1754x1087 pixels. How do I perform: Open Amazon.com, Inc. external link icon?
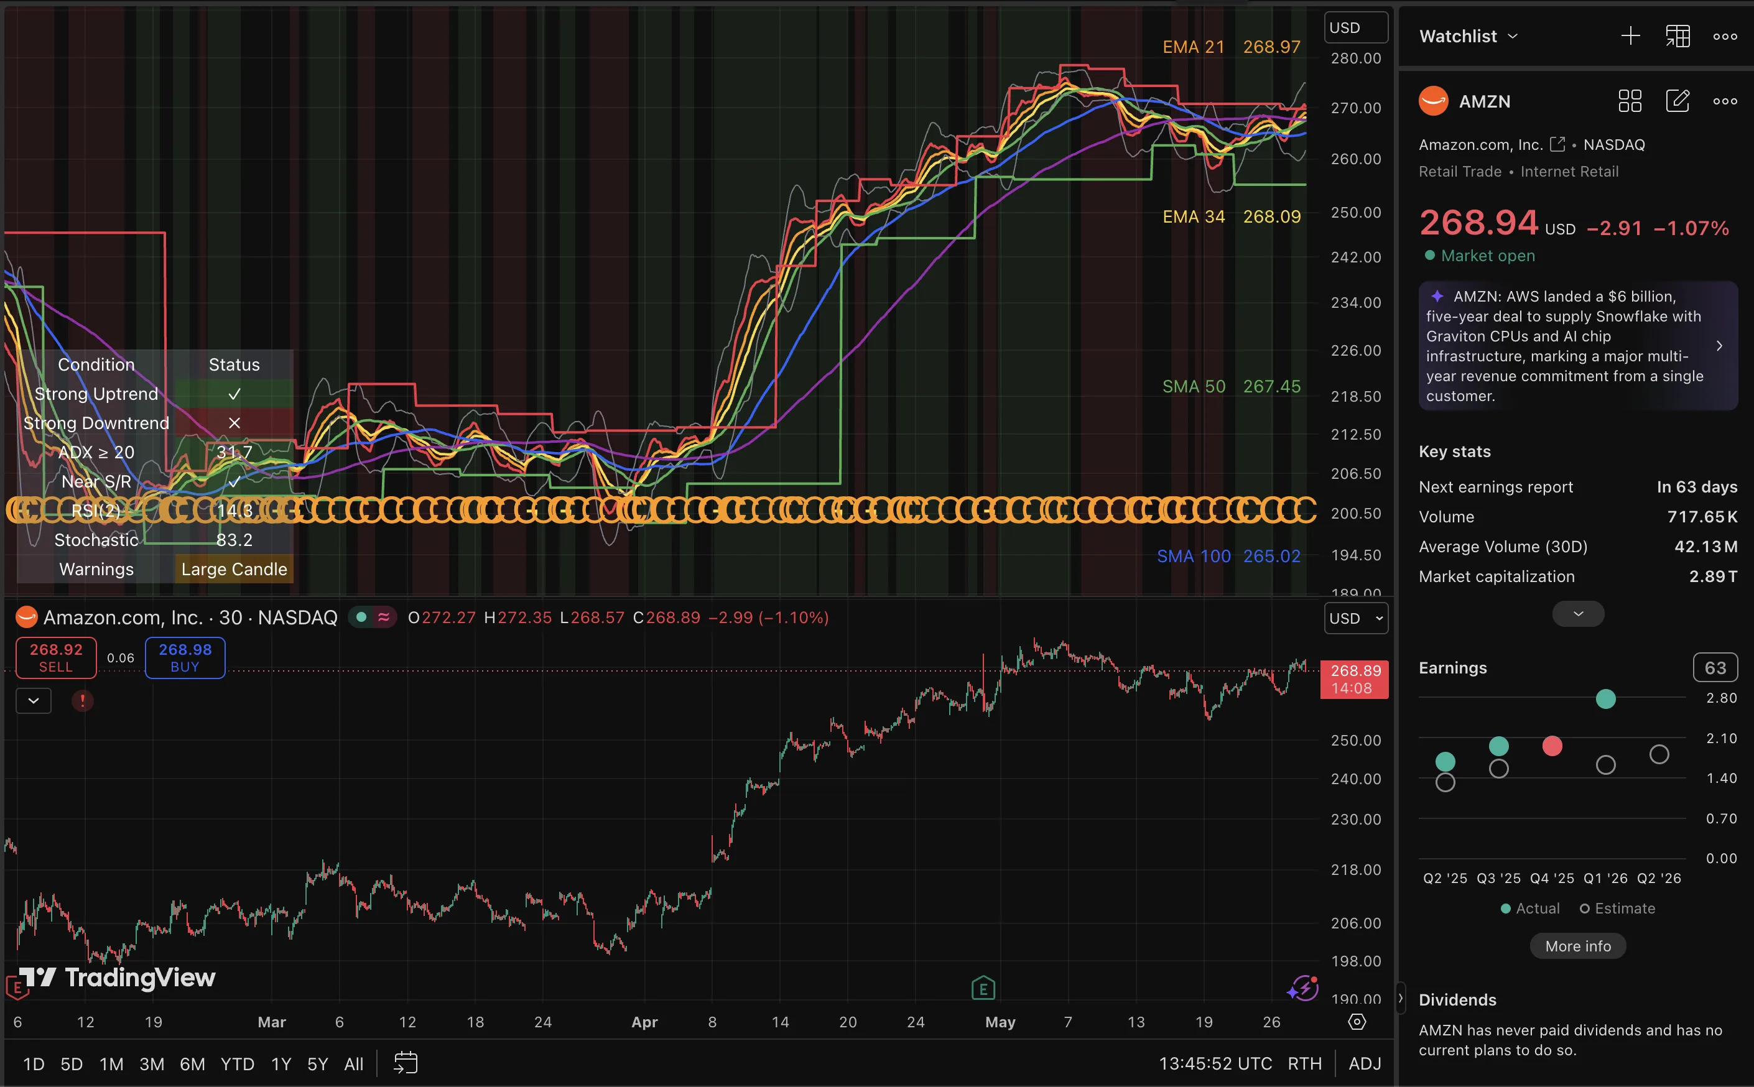click(1557, 144)
